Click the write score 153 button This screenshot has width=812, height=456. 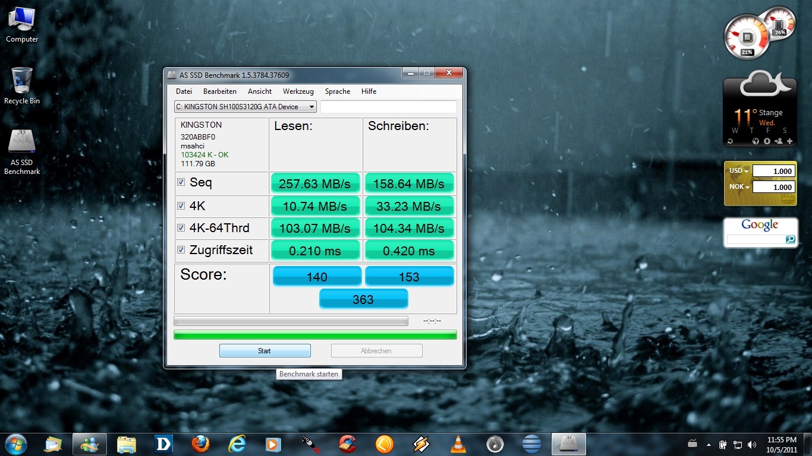point(409,276)
